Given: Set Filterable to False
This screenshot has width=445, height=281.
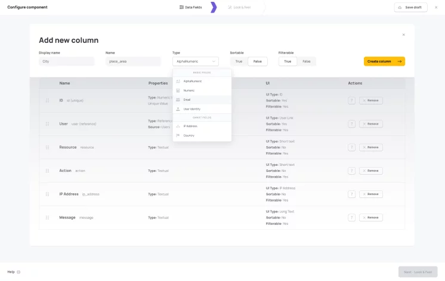Looking at the screenshot, I should [x=306, y=61].
